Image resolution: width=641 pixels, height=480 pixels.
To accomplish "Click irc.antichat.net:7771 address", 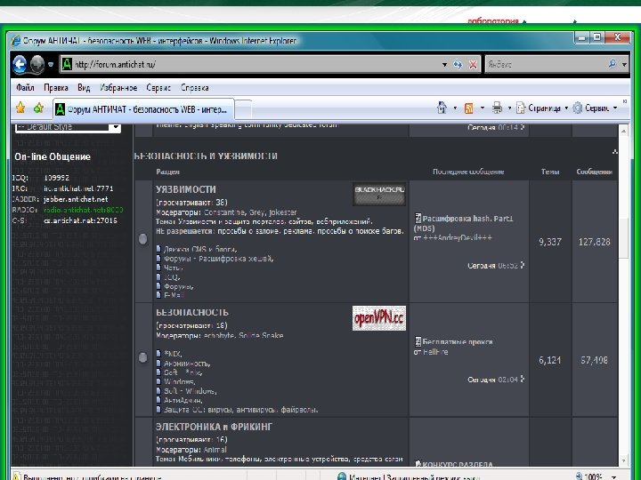I will pyautogui.click(x=78, y=188).
